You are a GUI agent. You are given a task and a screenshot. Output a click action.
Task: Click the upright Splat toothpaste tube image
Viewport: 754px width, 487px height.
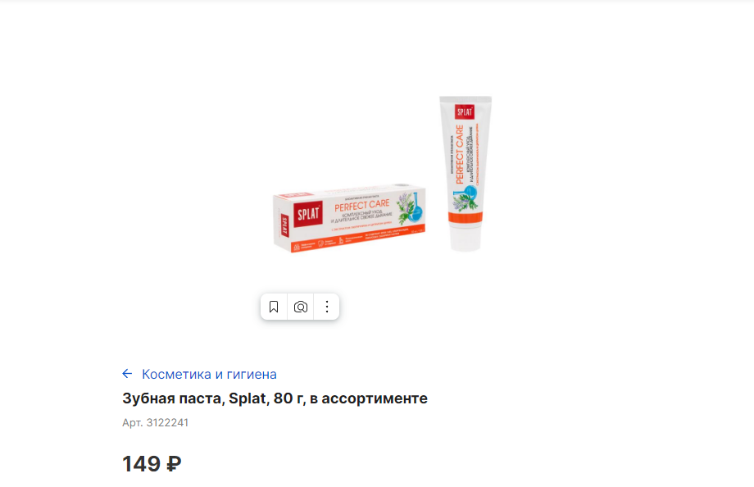pos(465,173)
